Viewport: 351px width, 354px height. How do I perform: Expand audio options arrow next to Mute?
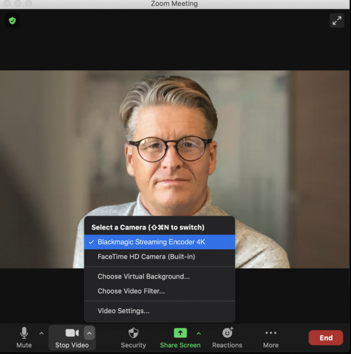coord(41,333)
